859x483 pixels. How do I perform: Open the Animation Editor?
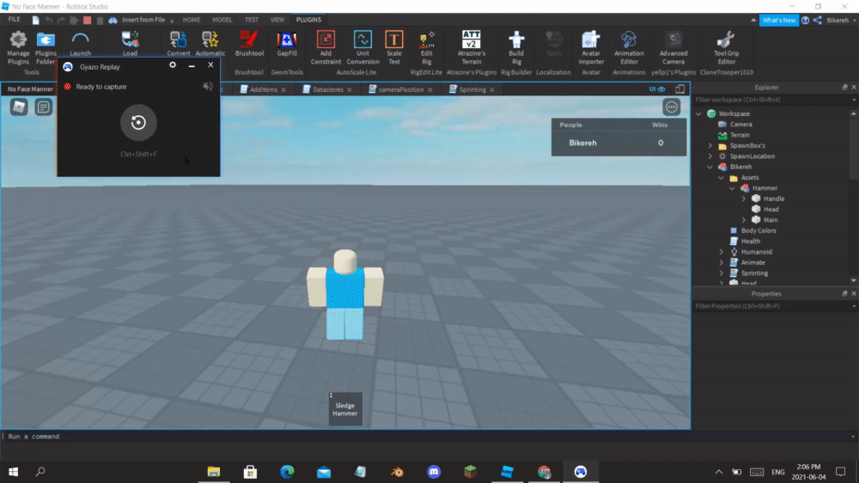(x=629, y=47)
